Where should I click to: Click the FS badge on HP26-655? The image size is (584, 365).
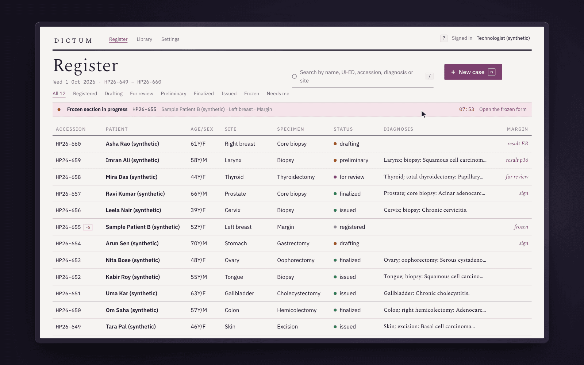[x=88, y=227]
